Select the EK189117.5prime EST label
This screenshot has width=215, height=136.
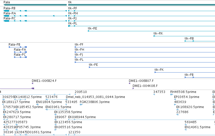pyautogui.click(x=16, y=102)
